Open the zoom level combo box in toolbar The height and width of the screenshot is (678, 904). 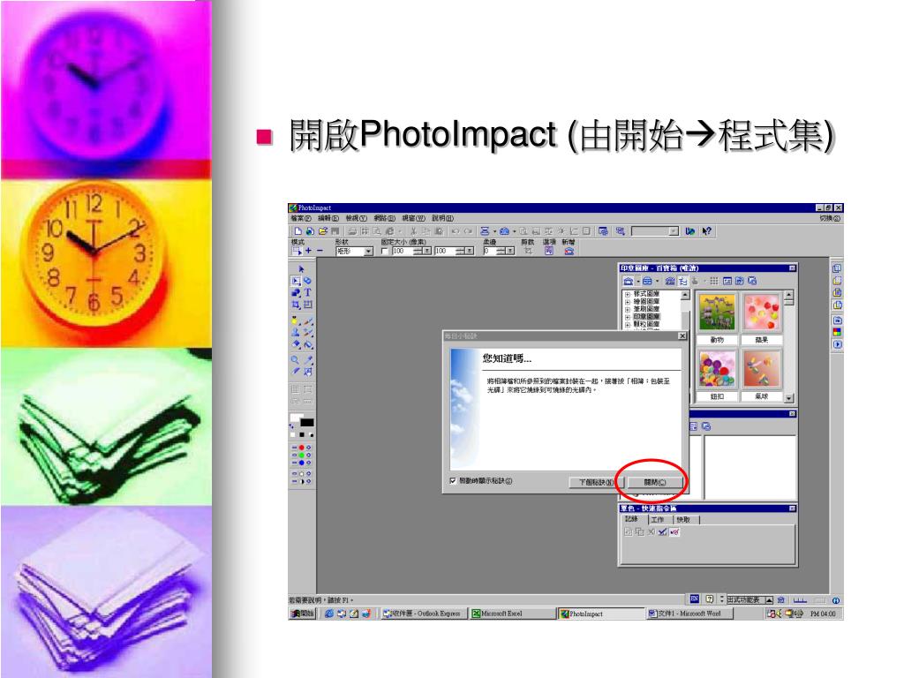click(x=655, y=231)
